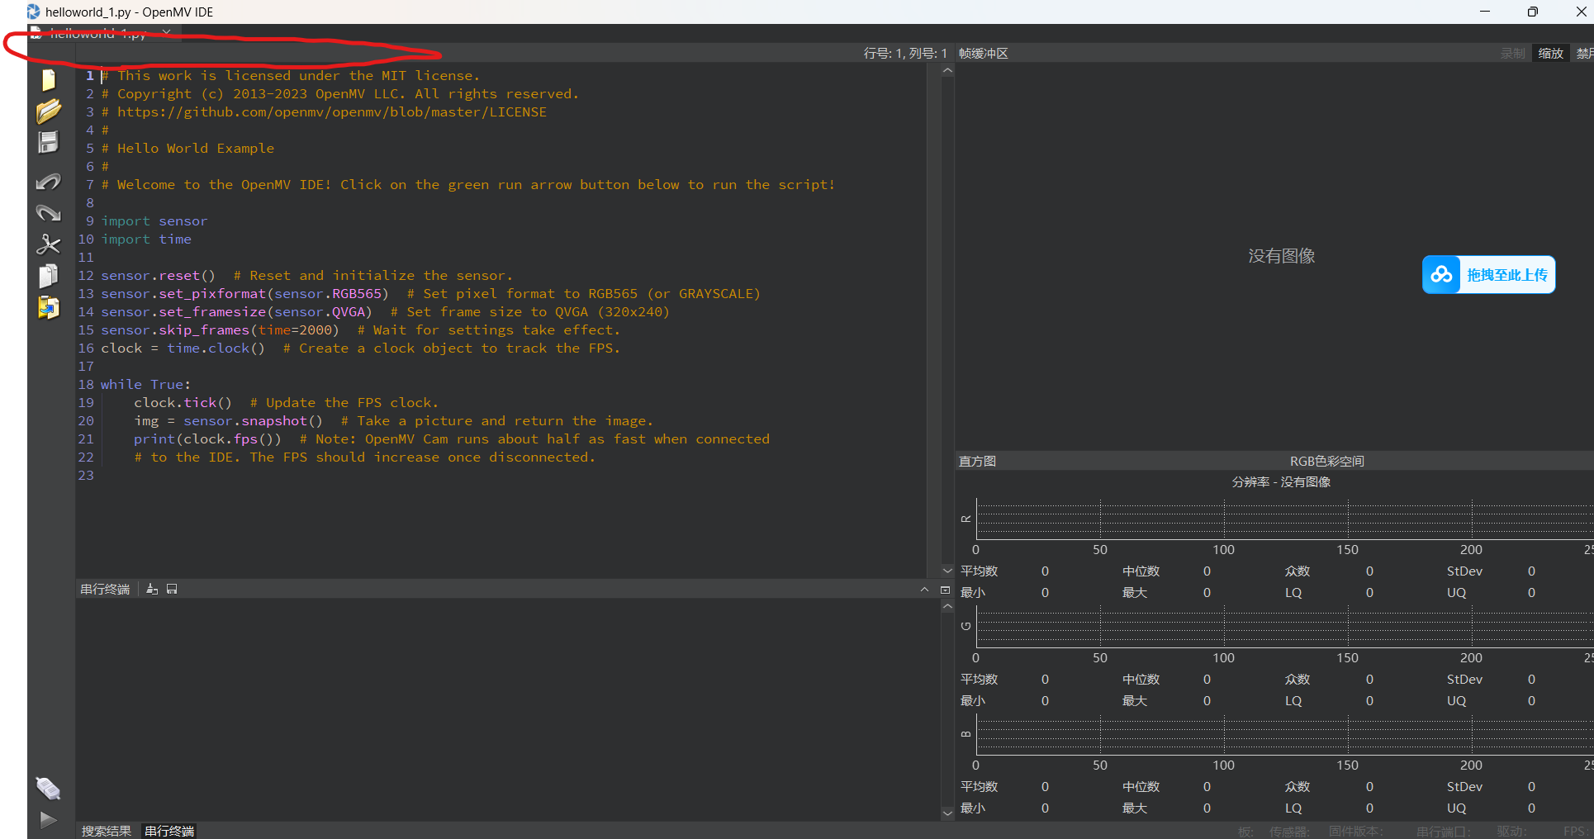Viewport: 1594px width, 839px height.
Task: Click the 串行终端 panel title label
Action: [105, 589]
